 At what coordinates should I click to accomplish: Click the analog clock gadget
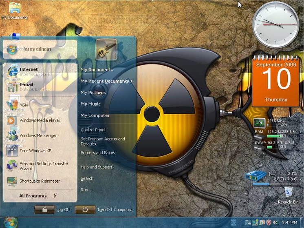point(276,24)
